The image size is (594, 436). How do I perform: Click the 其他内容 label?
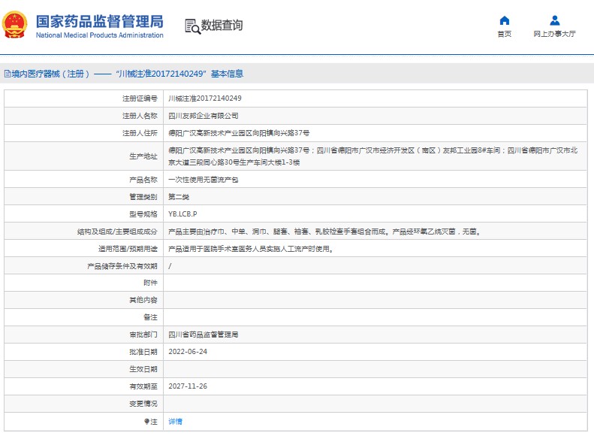point(143,300)
